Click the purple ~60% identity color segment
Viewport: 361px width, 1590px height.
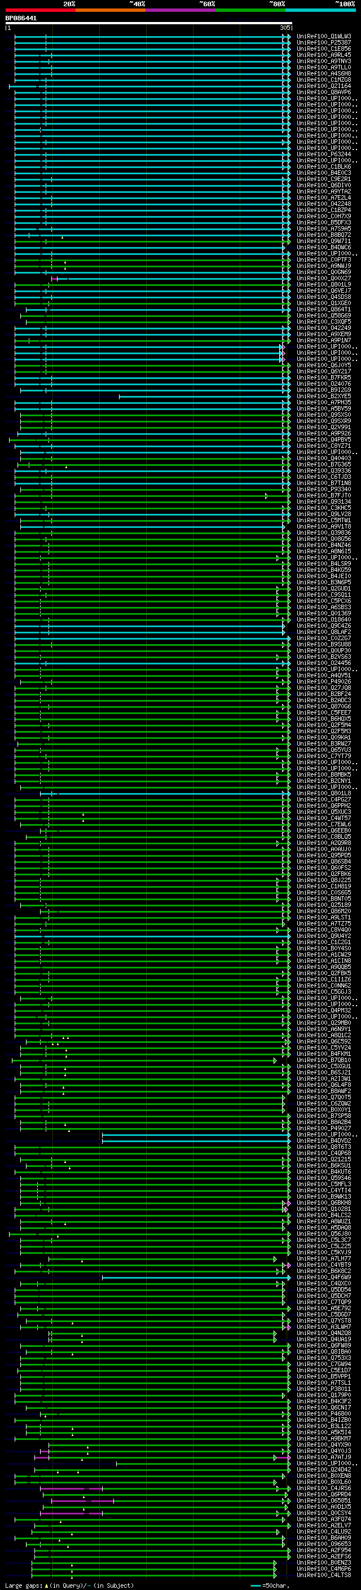coord(181,10)
